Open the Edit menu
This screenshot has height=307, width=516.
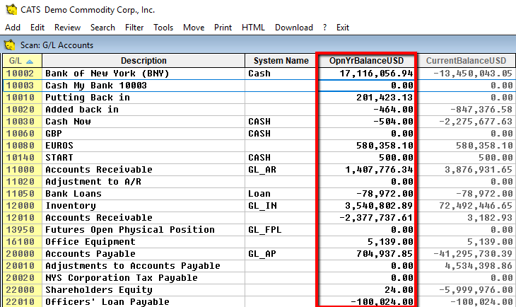[x=37, y=28]
